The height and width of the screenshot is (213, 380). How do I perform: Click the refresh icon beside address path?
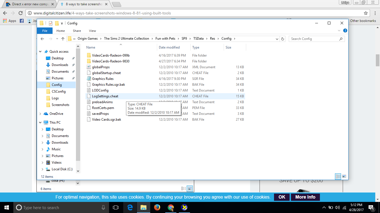pos(283,39)
